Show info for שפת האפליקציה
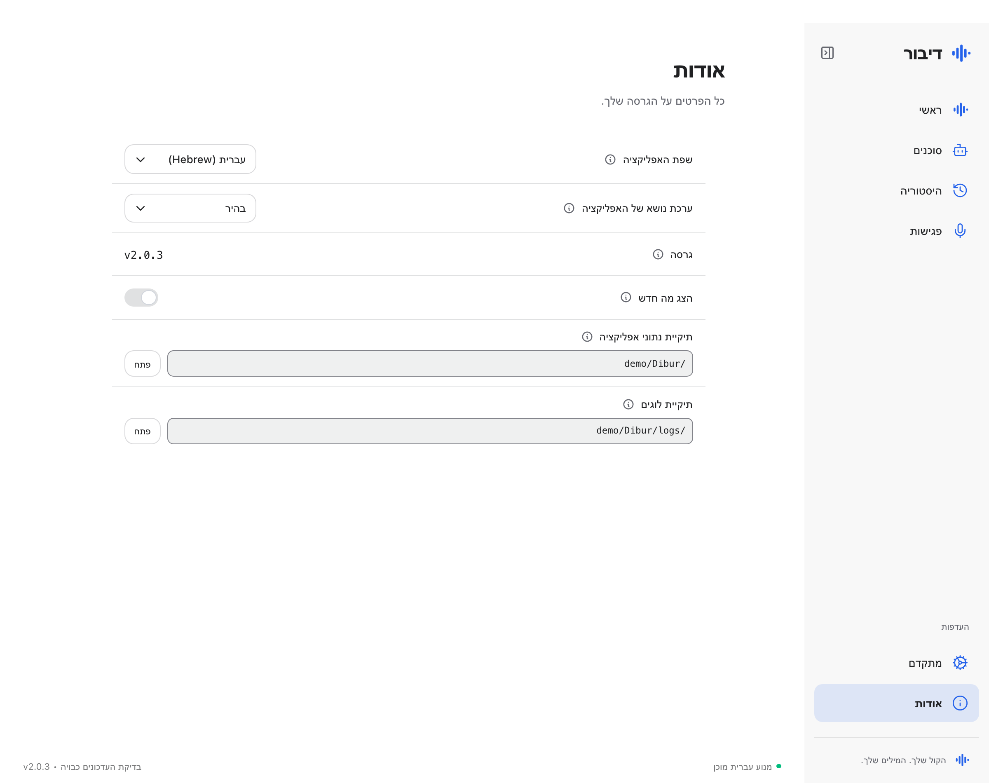 coord(610,159)
